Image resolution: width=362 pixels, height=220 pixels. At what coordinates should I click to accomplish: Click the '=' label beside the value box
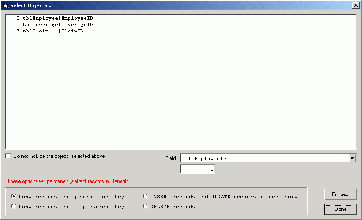tap(174, 169)
